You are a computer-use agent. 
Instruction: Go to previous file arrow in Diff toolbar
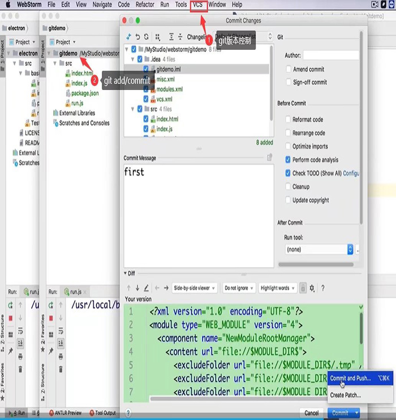pos(157,288)
